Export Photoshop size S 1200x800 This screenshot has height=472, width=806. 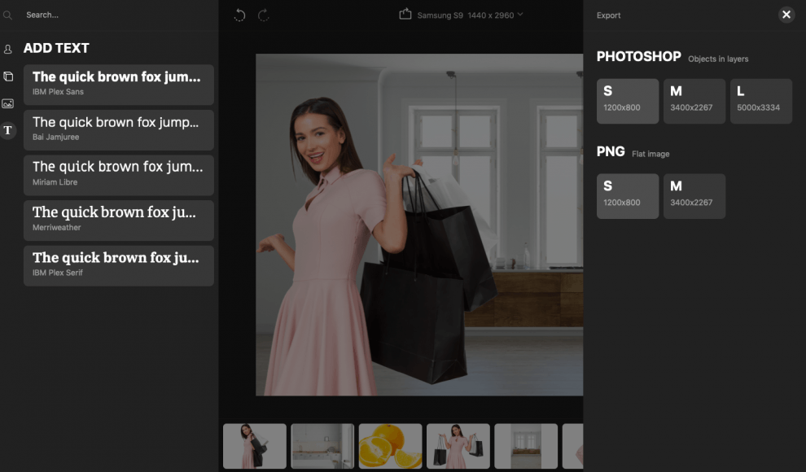tap(627, 101)
